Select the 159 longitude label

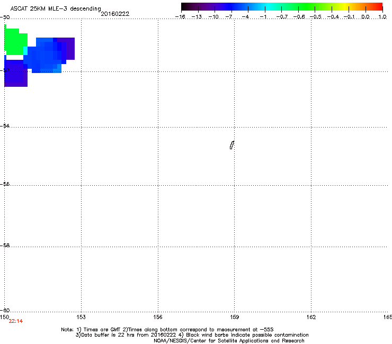(235, 317)
